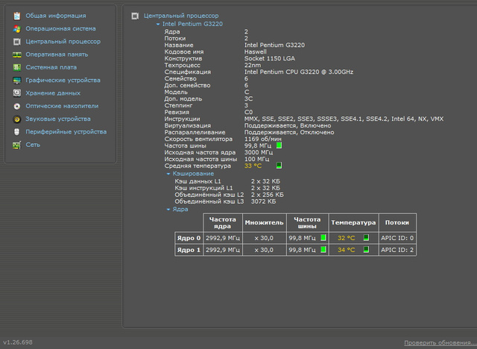
Task: Click the Звуковые устройства speaker icon
Action: click(16, 119)
